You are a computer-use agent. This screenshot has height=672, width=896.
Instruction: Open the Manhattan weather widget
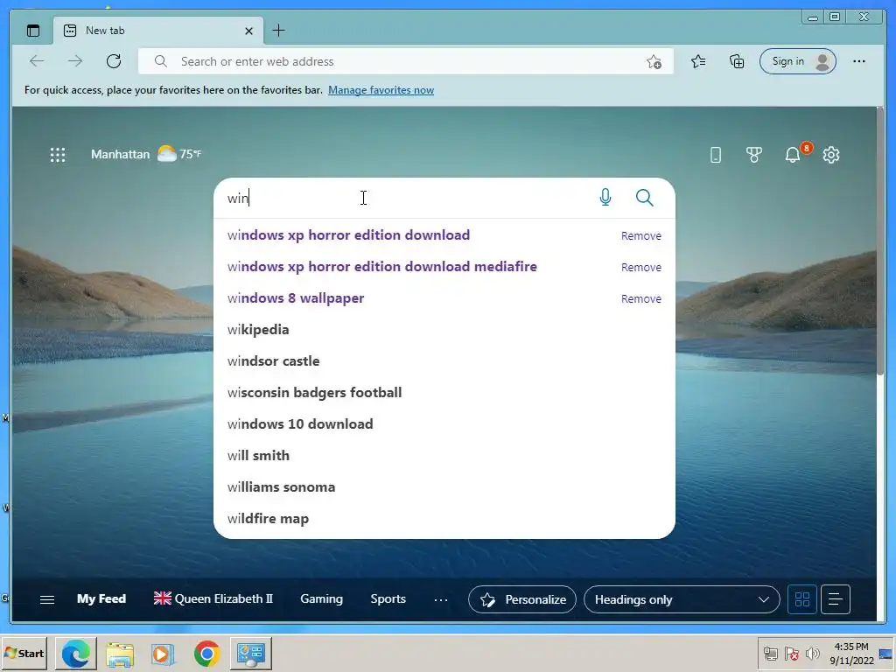coord(146,154)
